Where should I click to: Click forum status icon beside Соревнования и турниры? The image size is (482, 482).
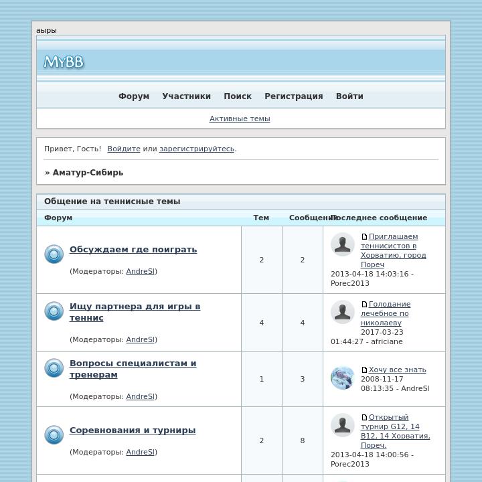point(54,434)
